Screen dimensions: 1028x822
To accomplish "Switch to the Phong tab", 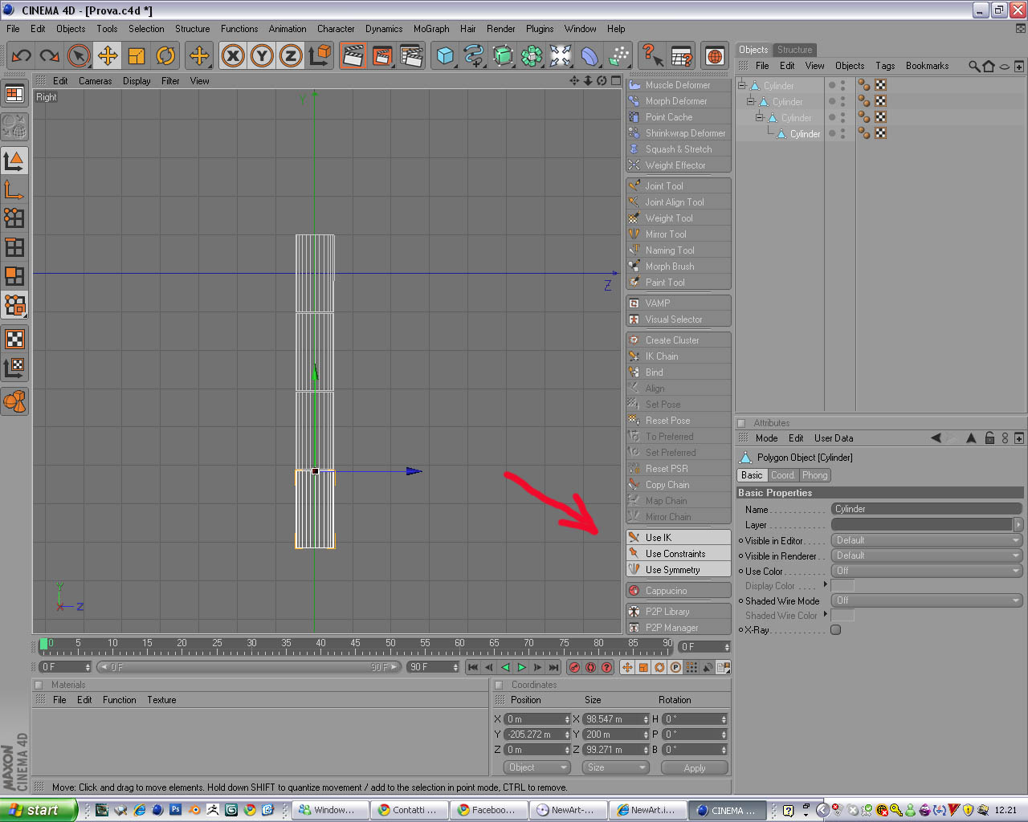I will click(x=814, y=475).
